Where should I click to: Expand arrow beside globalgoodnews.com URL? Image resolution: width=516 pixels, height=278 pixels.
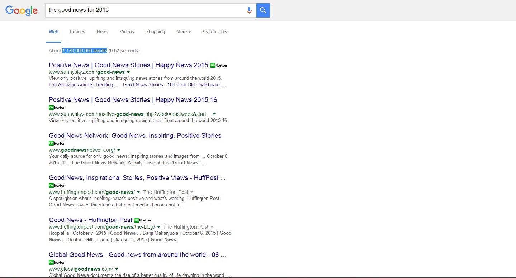click(117, 269)
